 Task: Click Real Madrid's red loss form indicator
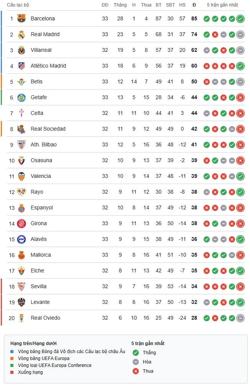[215, 34]
